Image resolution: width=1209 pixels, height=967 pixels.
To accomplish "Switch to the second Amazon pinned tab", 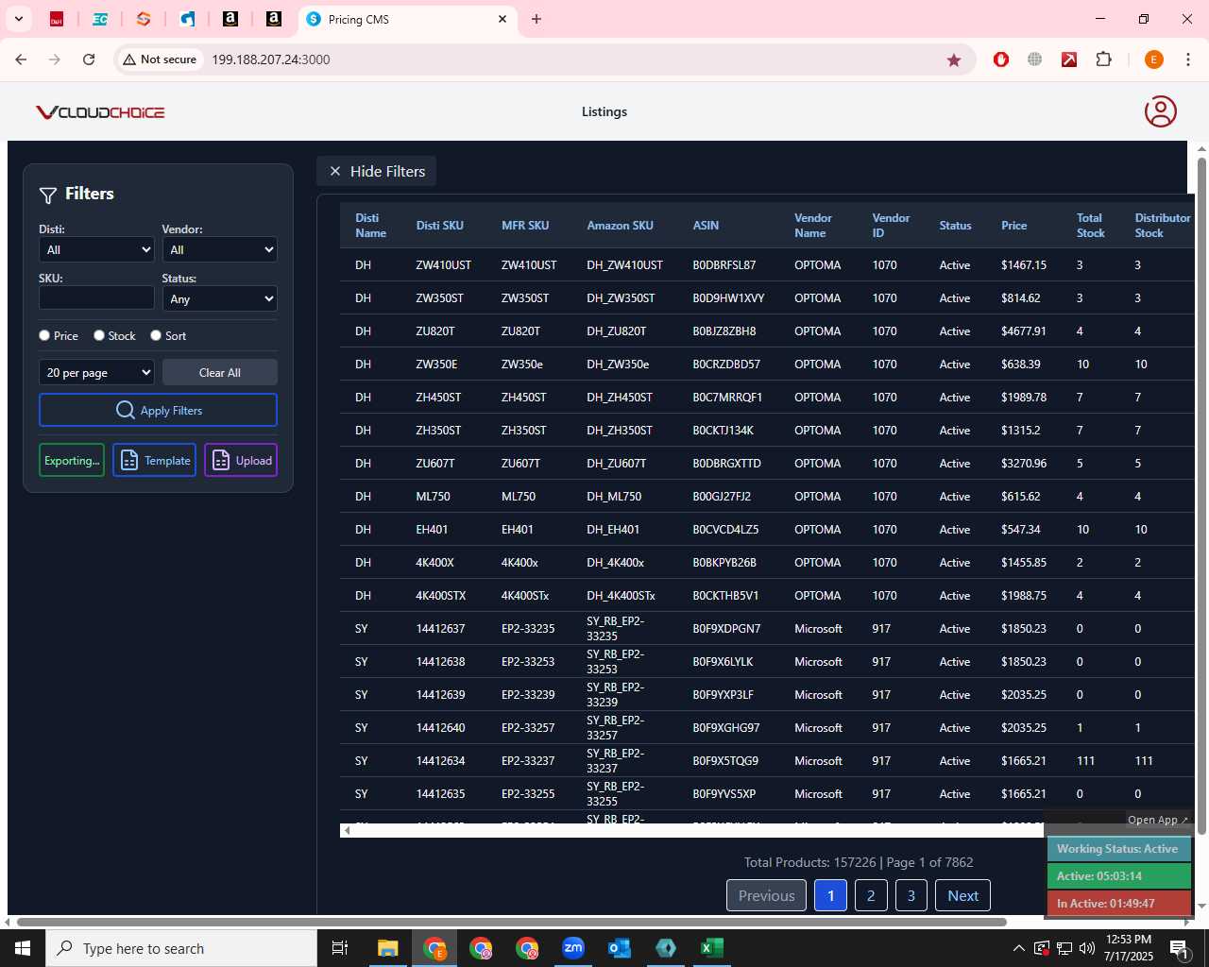I will point(273,19).
